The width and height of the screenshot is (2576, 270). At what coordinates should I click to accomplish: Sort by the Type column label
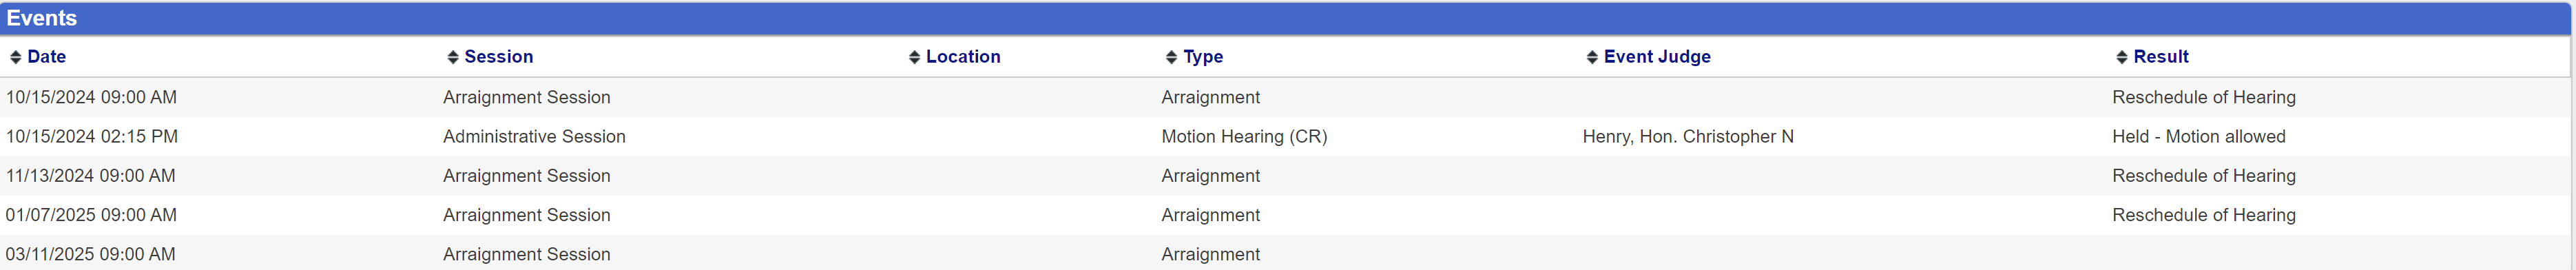[1203, 57]
